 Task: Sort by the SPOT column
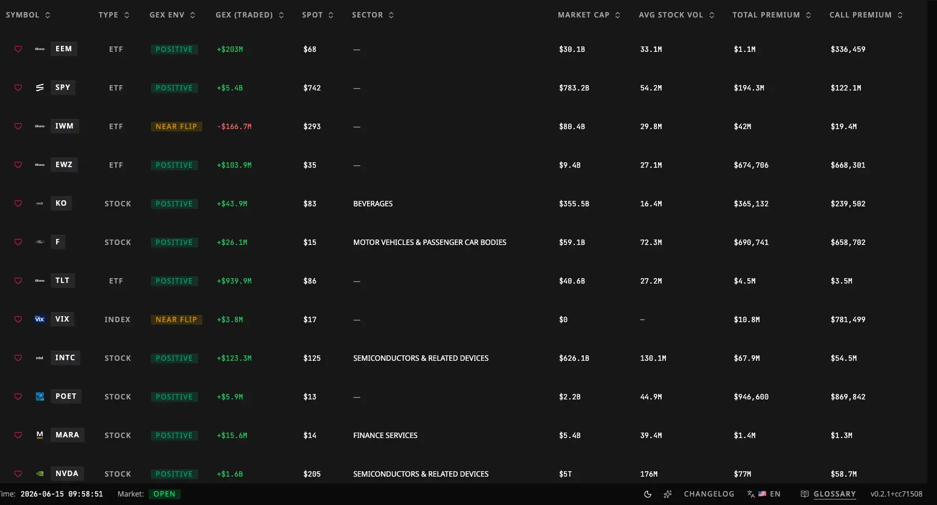(318, 15)
